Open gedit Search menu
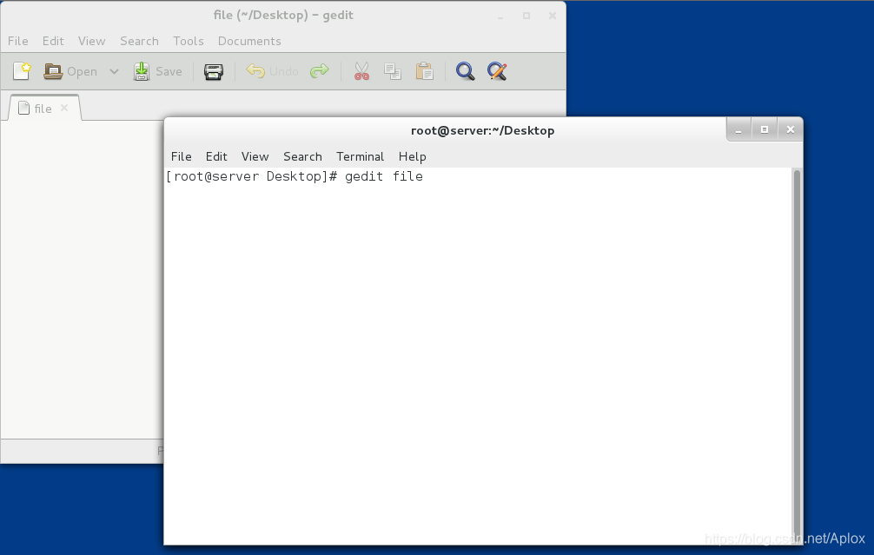874x555 pixels. point(139,41)
